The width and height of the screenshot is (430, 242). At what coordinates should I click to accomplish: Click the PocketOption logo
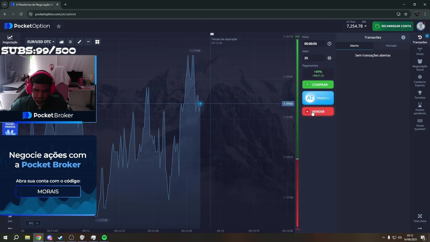click(27, 26)
